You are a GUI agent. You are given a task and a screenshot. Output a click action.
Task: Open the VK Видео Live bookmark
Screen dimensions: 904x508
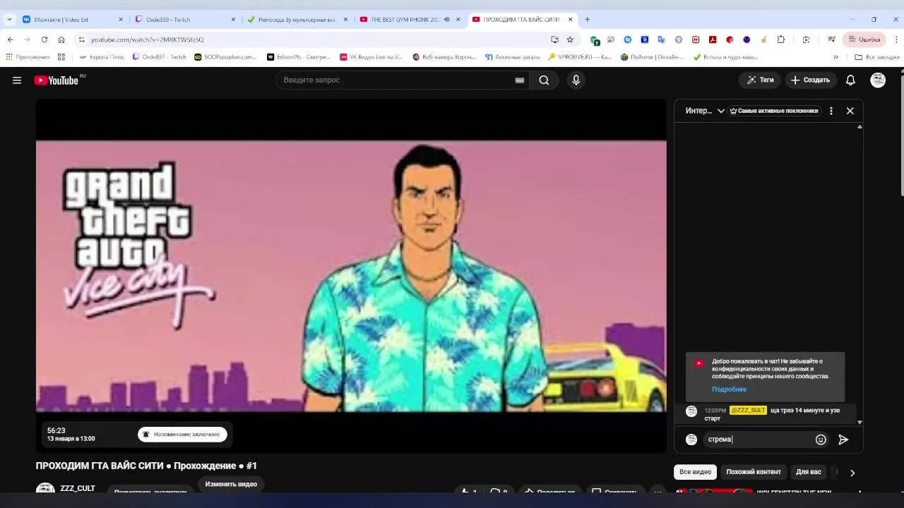[x=371, y=57]
